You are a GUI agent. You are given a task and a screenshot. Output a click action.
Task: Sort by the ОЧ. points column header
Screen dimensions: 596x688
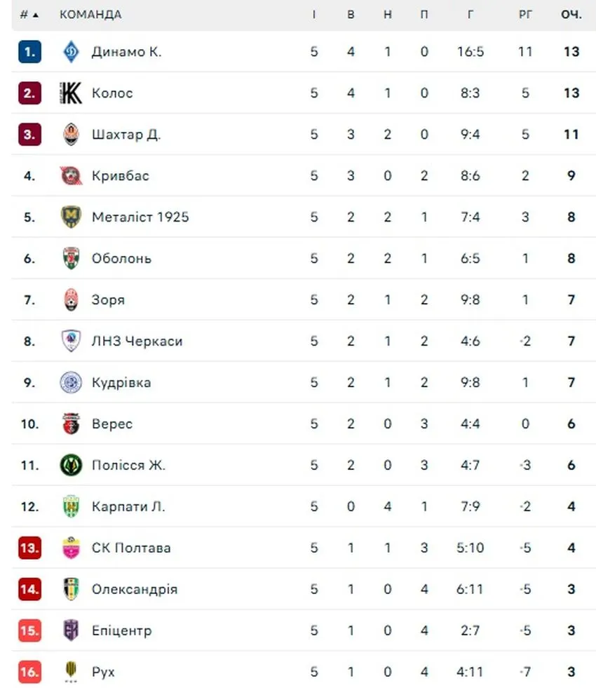[571, 15]
